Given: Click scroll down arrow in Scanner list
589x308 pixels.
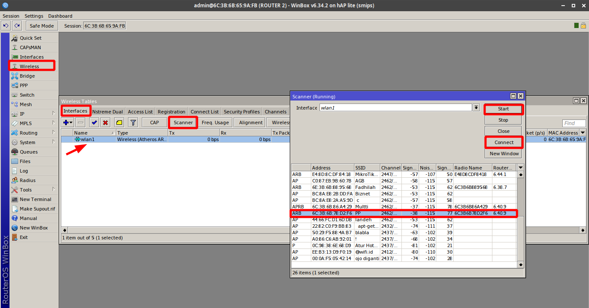Looking at the screenshot, I should [520, 265].
